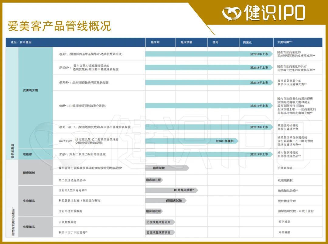Click the 長效填充效果的皮膚填充劑 feature text
Image resolution: width=328 pixels, height=244 pixels.
(x=296, y=68)
